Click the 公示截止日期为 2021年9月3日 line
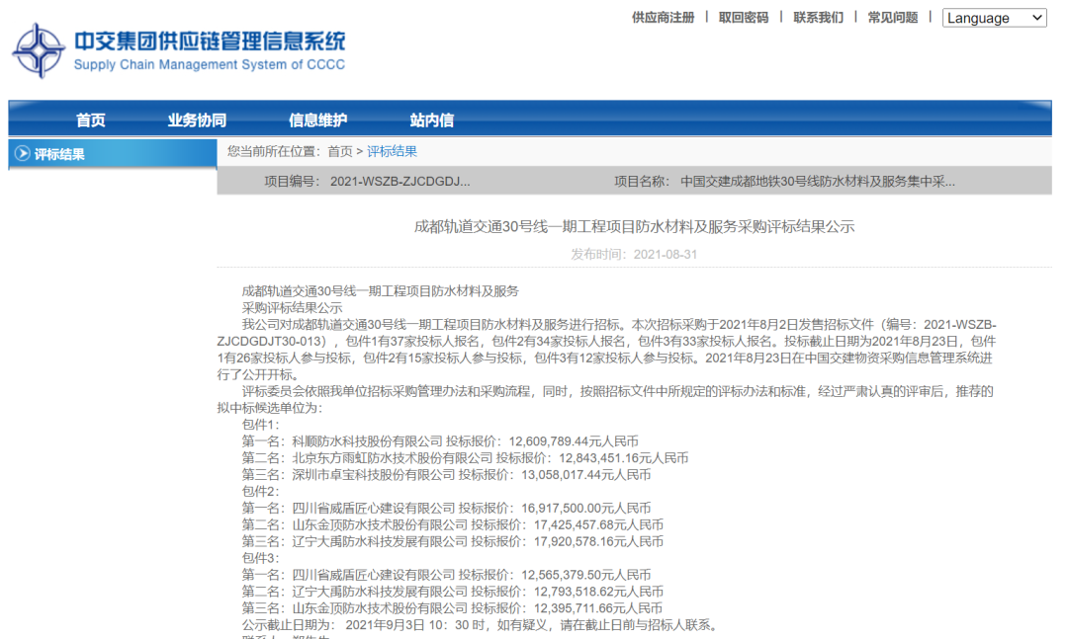The image size is (1068, 639). (x=482, y=625)
